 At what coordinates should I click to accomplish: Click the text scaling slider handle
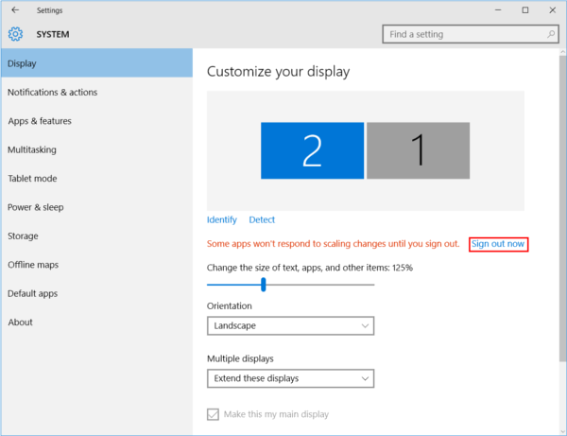click(x=264, y=285)
